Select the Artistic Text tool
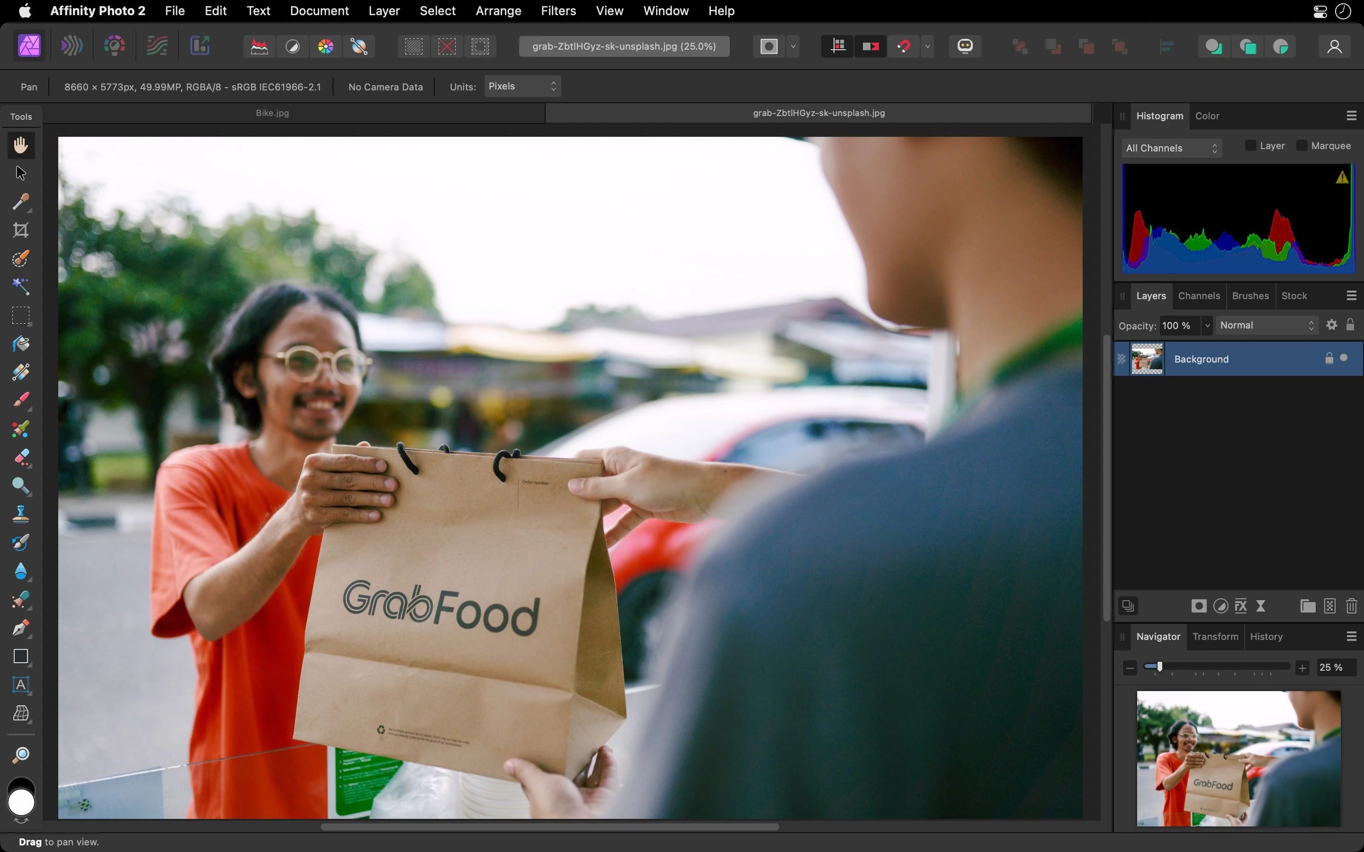 click(x=21, y=684)
